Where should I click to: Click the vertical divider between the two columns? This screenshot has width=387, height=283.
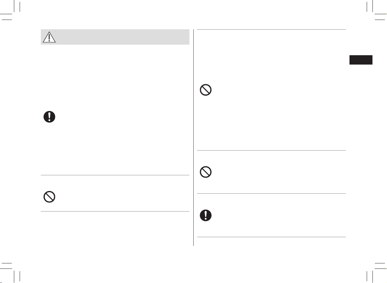click(193, 138)
